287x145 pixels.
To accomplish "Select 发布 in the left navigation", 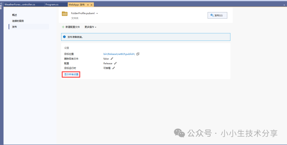I will coord(14,27).
